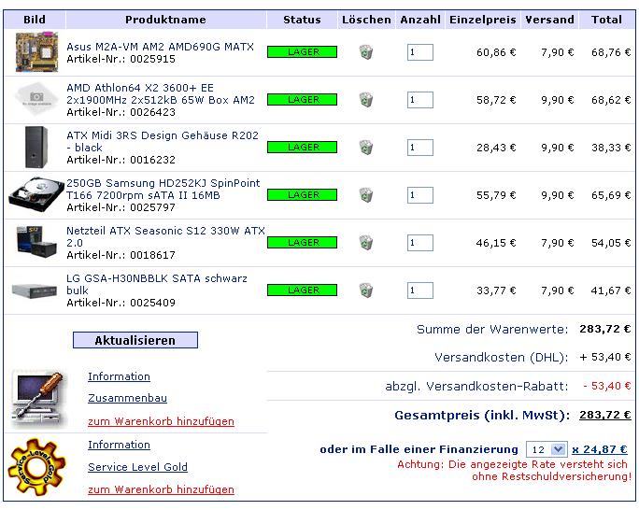Focus quantity box for Samsung HD252KJ
The width and height of the screenshot is (639, 510).
[420, 195]
